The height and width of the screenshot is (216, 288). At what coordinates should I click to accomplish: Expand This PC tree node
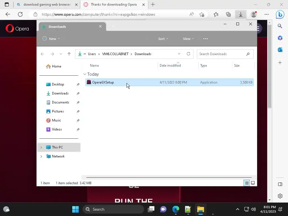click(41, 147)
